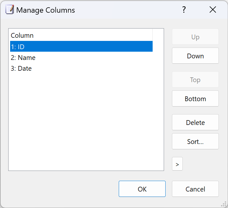Move the selected column Down
This screenshot has height=208, width=228.
195,56
